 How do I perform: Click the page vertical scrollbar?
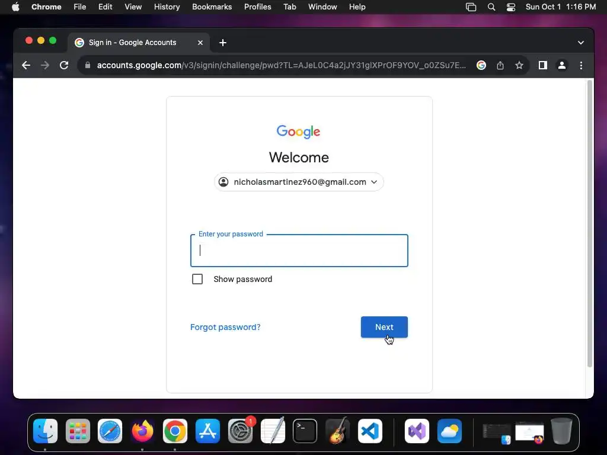(590, 223)
